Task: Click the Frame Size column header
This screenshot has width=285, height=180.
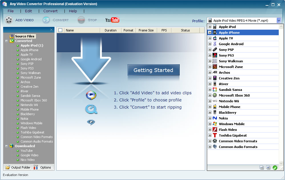Action: (146, 30)
